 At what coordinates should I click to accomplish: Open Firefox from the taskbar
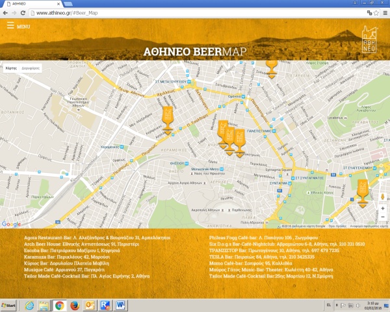click(x=74, y=305)
